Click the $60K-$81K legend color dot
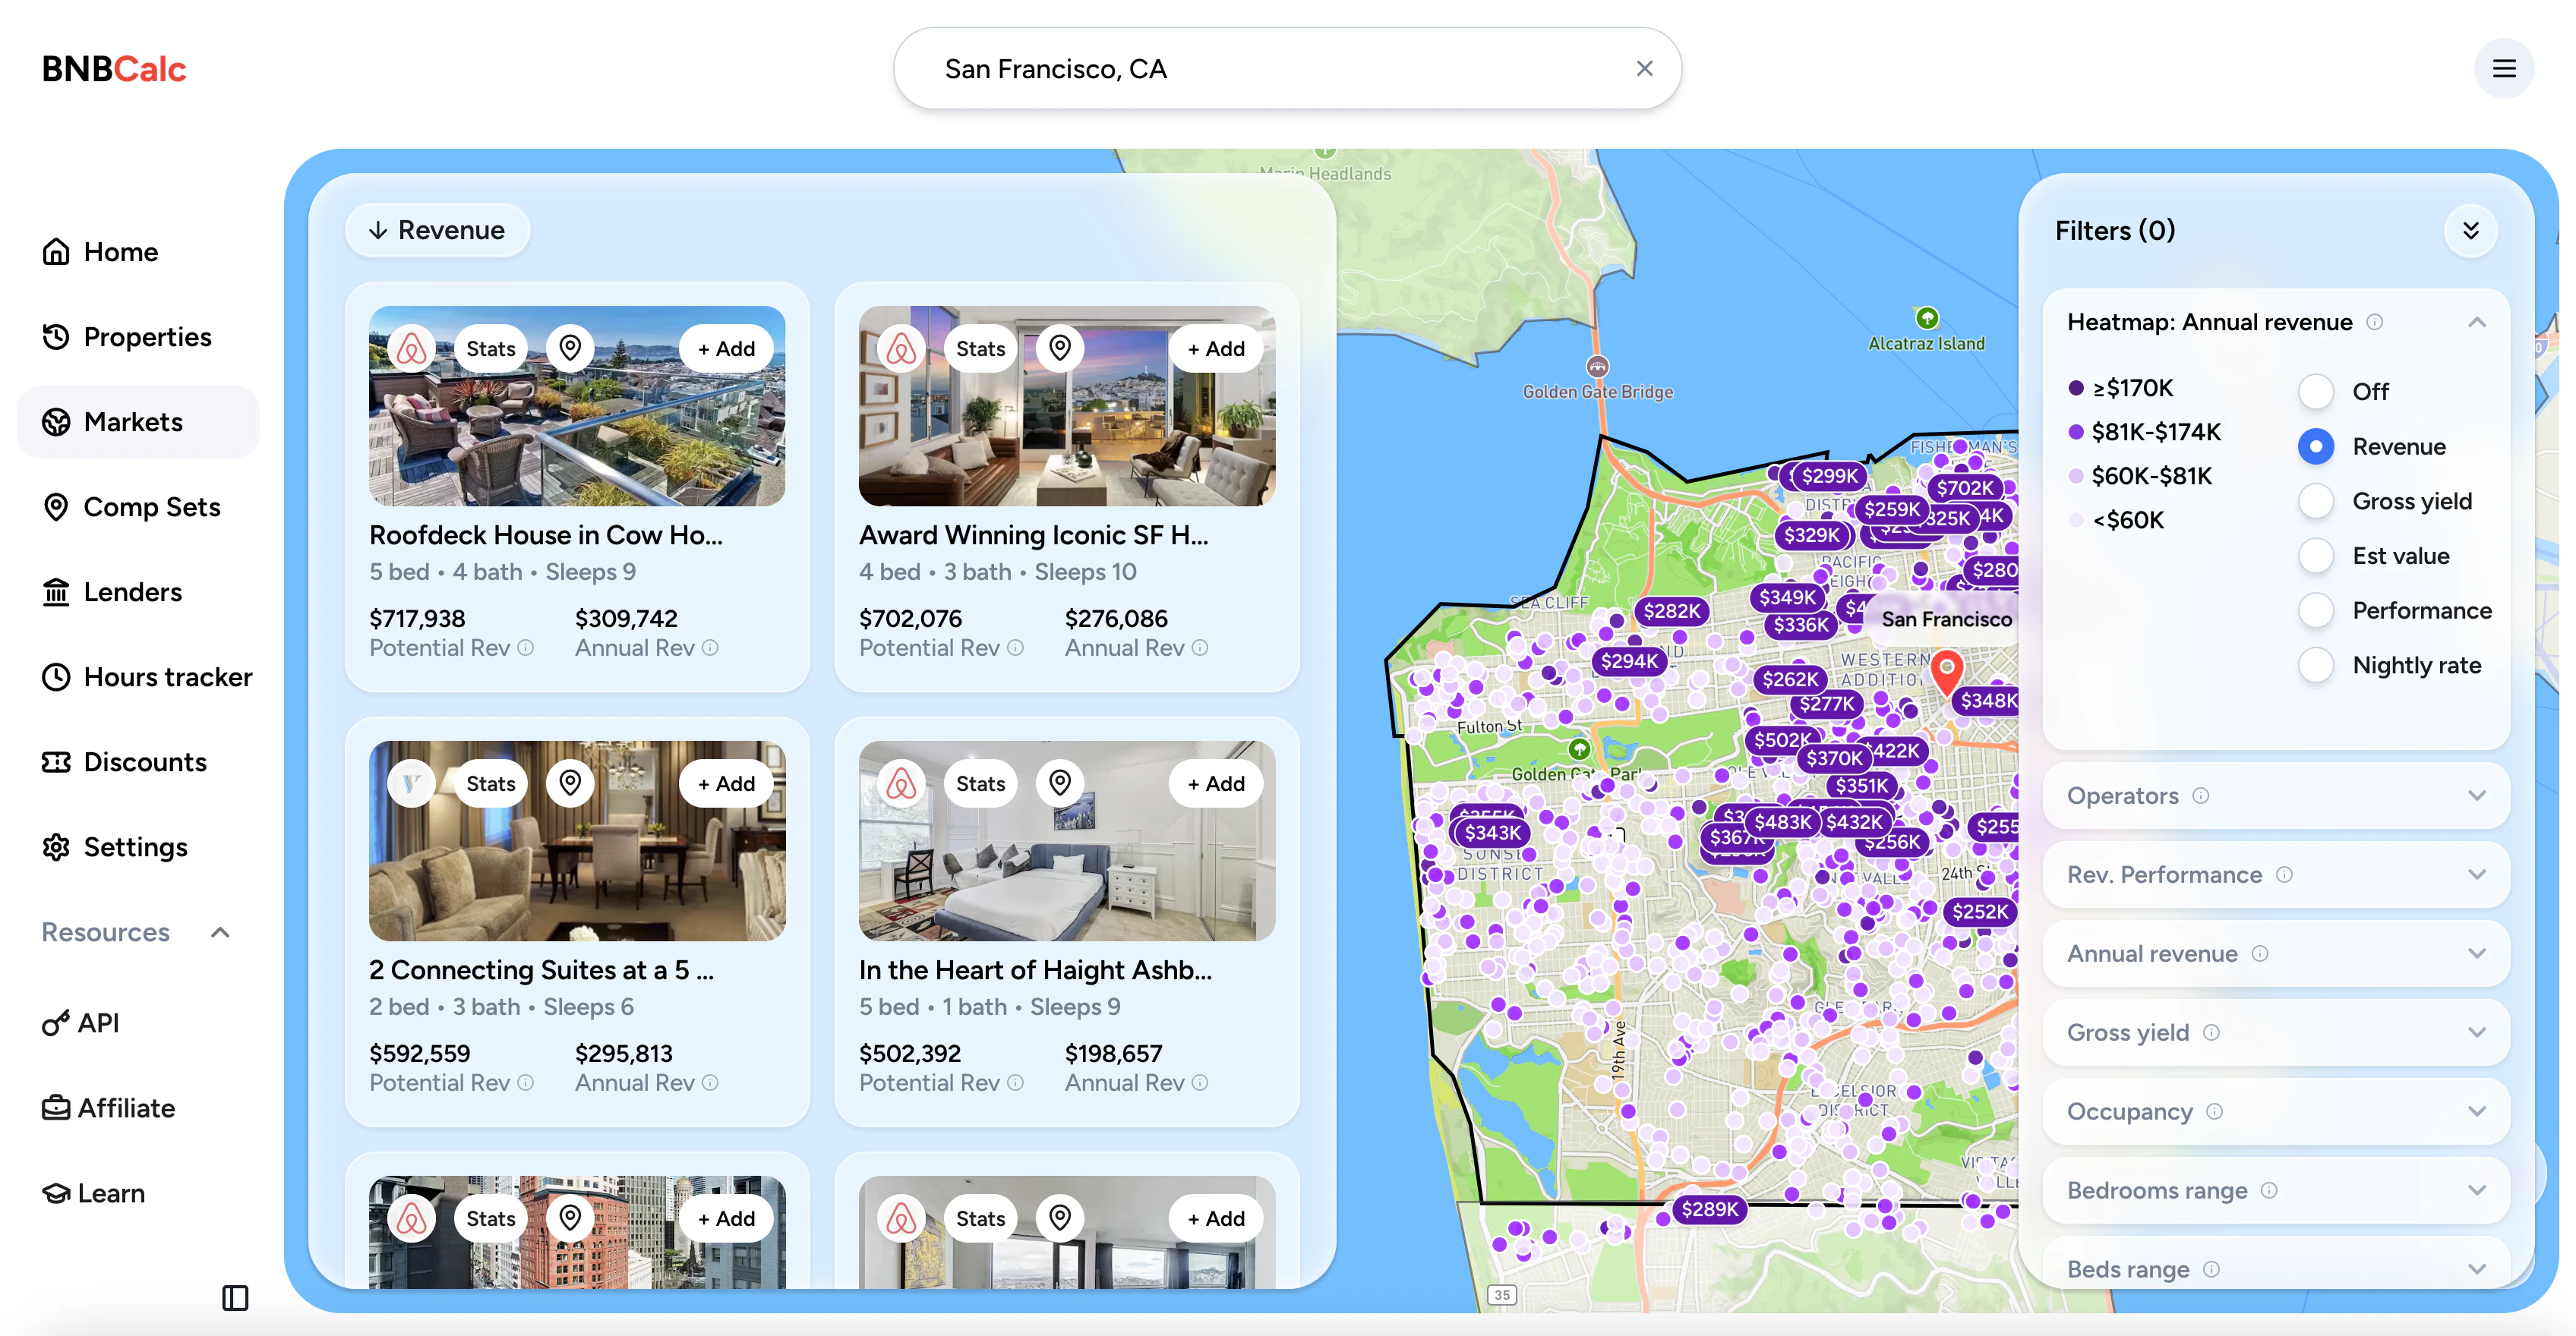2576x1336 pixels. coord(2076,476)
